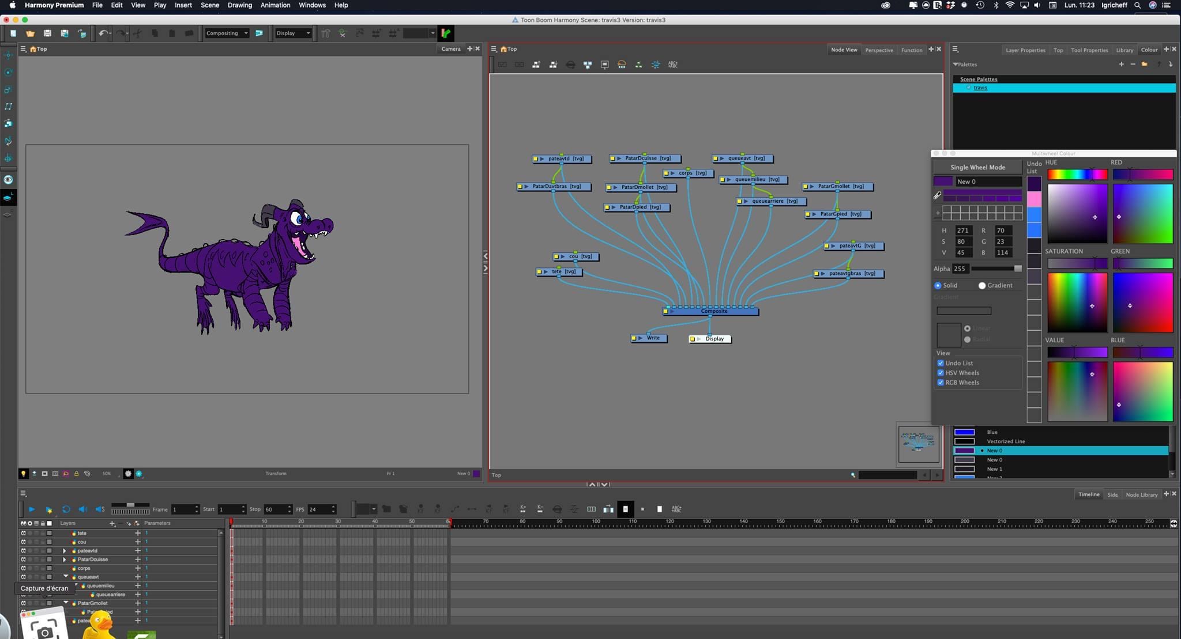
Task: Select the Skew tool in left toolbar
Action: pos(8,107)
